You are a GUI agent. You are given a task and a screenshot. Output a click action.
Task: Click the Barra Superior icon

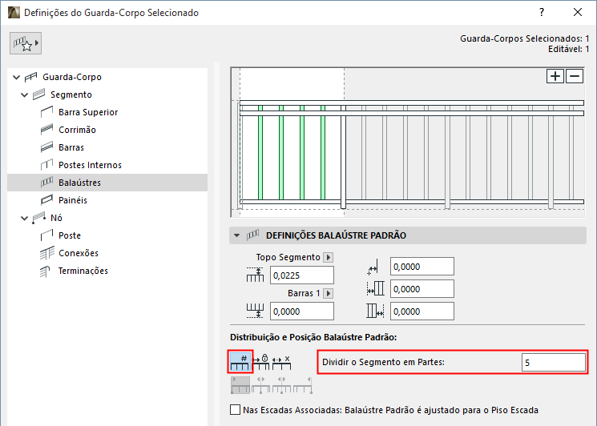click(x=46, y=112)
